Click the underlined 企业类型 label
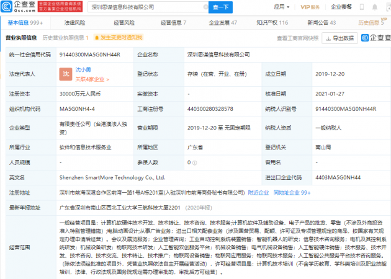Image resolution: width=391 pixels, height=279 pixels. coord(19,128)
